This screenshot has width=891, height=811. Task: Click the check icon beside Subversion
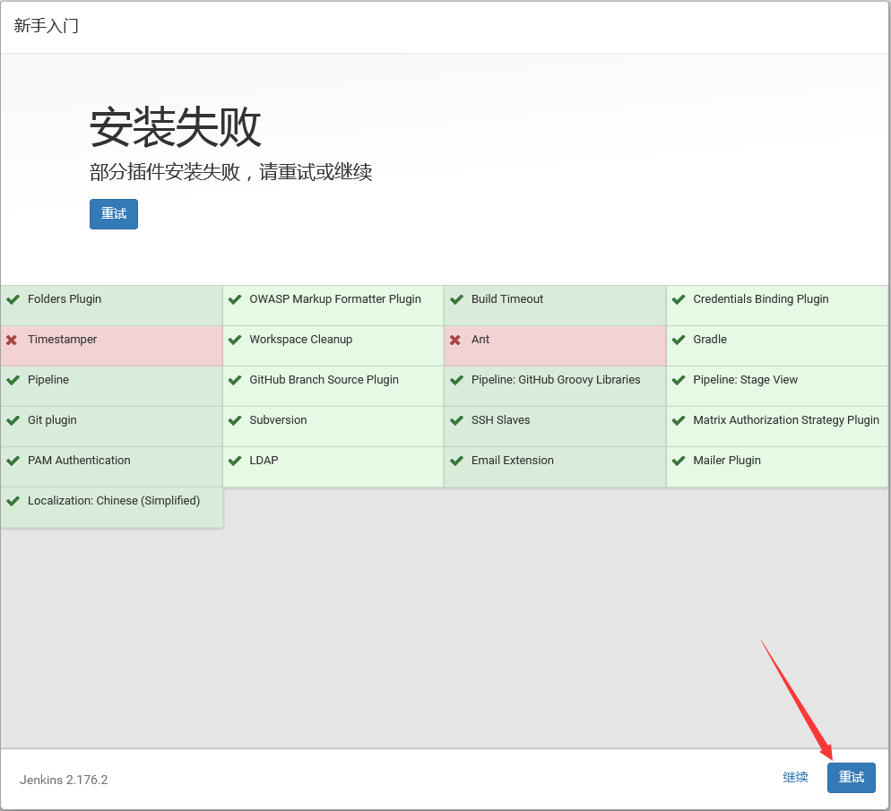[235, 420]
